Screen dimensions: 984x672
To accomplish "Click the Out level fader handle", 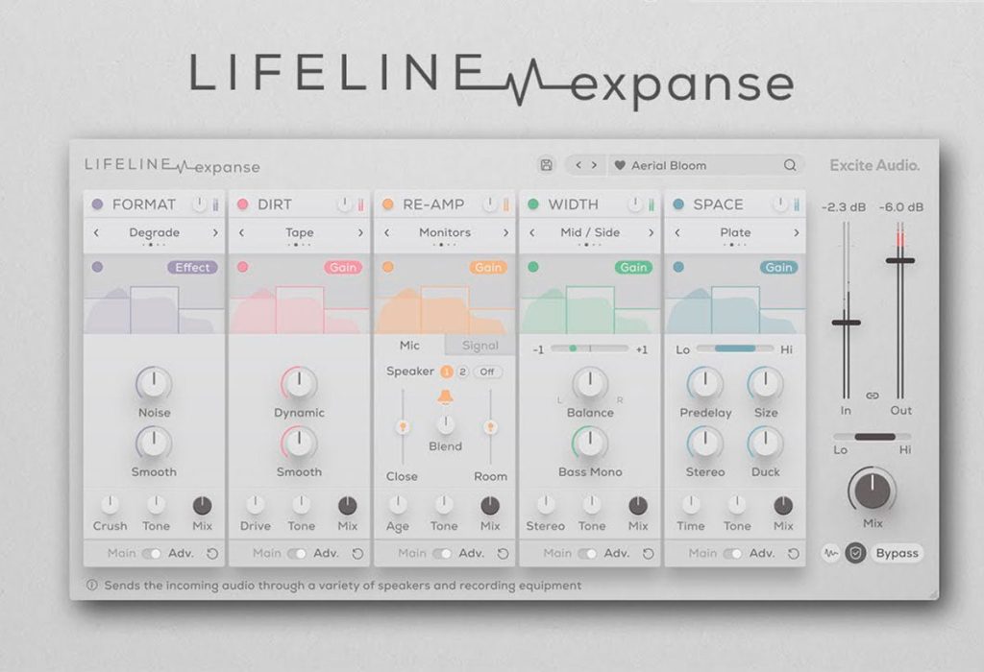I will tap(899, 260).
